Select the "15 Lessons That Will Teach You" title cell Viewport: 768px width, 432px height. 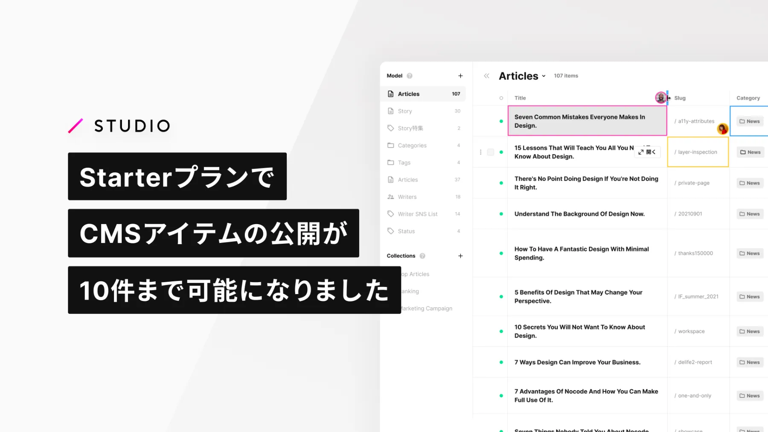pos(587,152)
